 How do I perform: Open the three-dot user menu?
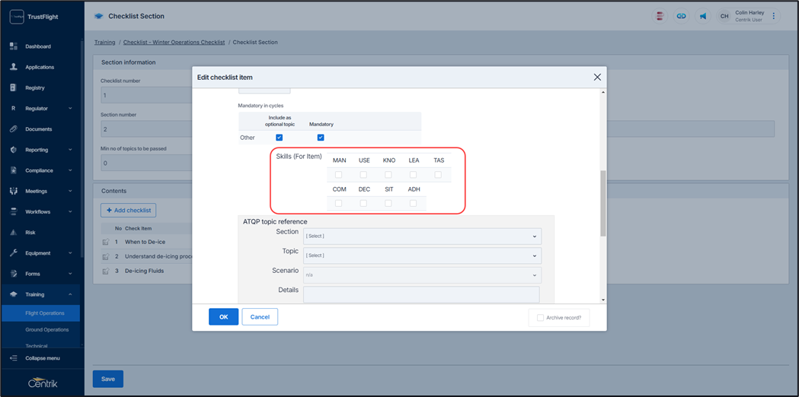pyautogui.click(x=774, y=16)
